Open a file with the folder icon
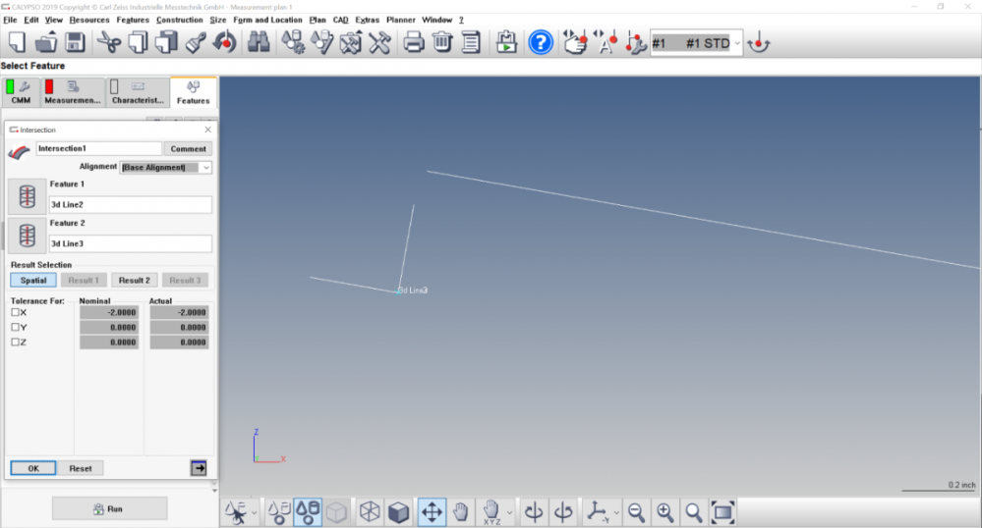 point(46,42)
